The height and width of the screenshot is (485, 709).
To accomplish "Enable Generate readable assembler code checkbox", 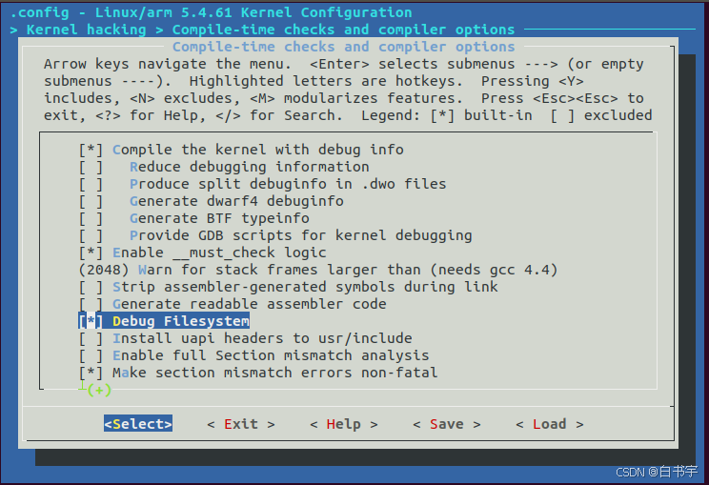I will (x=91, y=304).
